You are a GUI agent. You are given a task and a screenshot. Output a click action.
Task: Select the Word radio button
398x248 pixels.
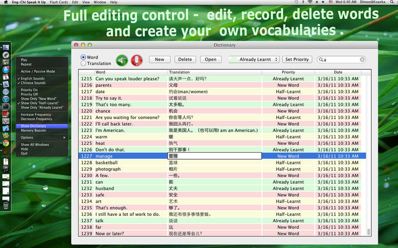(83, 57)
